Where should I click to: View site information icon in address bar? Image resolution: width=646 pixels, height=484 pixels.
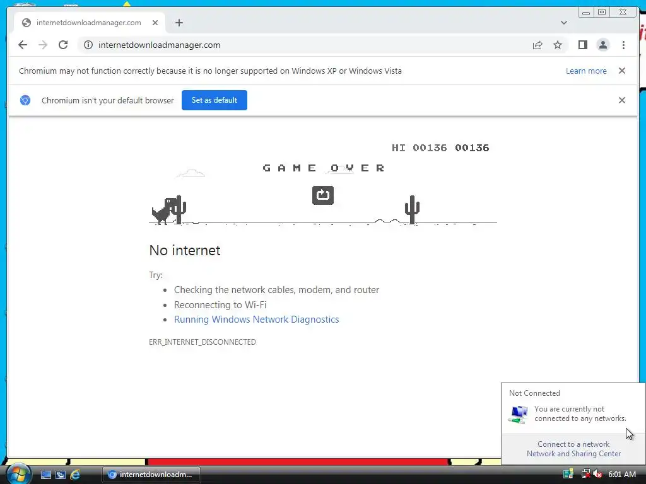pos(88,45)
